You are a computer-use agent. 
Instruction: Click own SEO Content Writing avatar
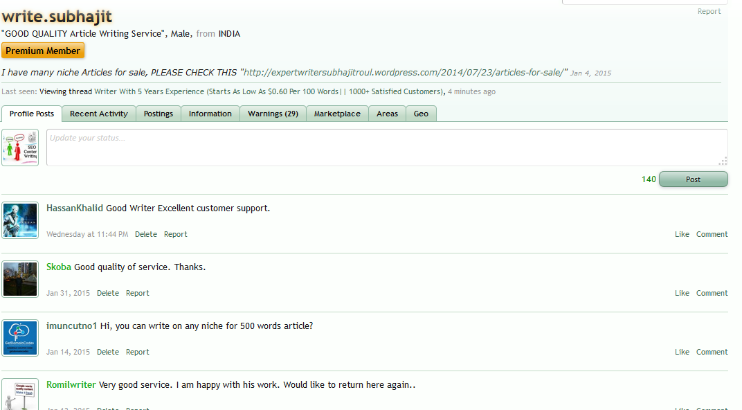20,148
